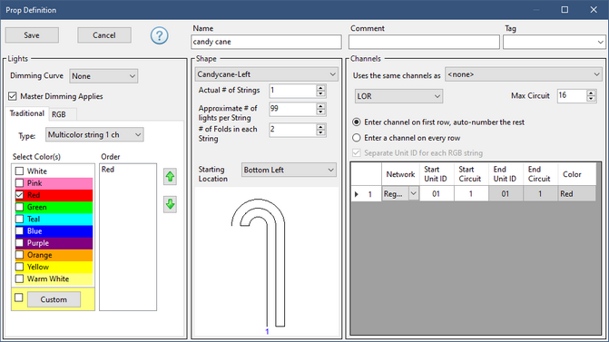Click the # of Folds value field
The image size is (609, 342).
pos(292,129)
